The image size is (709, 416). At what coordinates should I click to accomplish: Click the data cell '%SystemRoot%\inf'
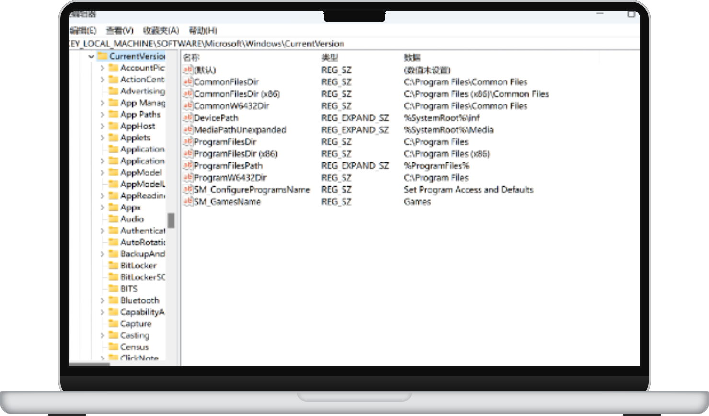pos(442,118)
